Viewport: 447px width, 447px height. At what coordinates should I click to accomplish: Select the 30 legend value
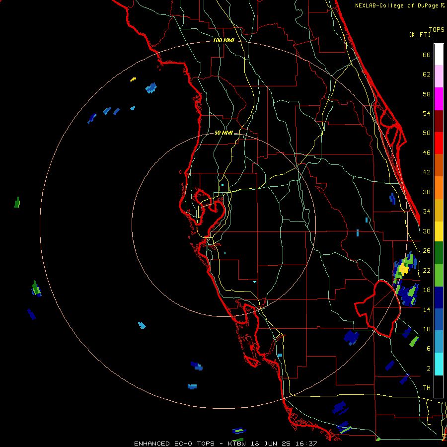click(x=427, y=231)
